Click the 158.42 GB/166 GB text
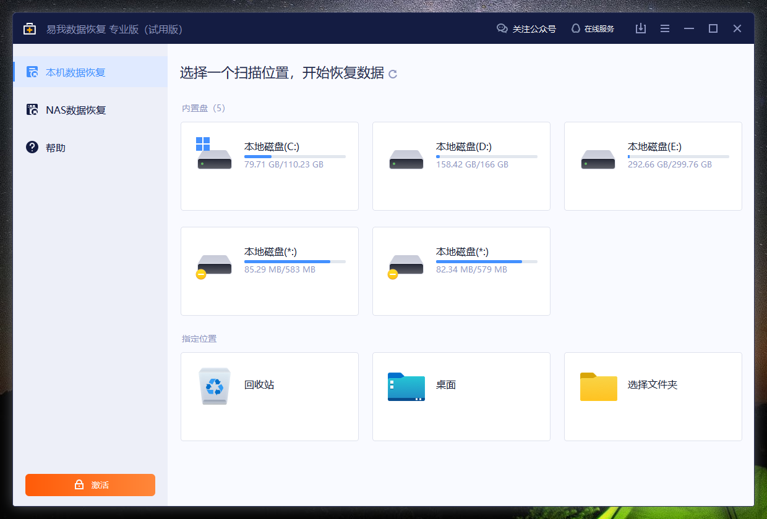This screenshot has height=519, width=767. [x=472, y=164]
